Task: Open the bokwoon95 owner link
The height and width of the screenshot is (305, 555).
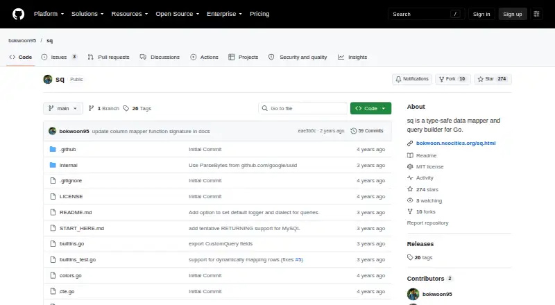Action: tap(22, 40)
